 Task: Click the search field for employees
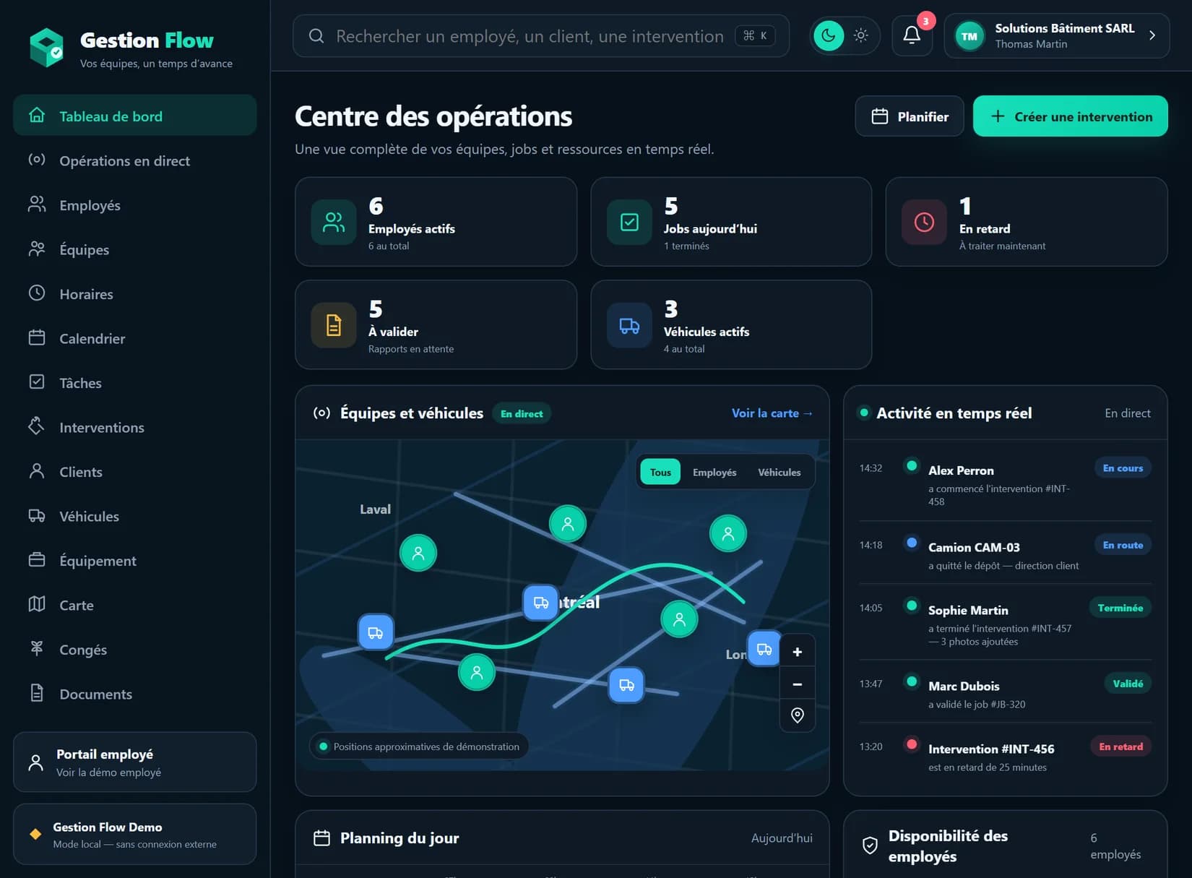point(540,35)
